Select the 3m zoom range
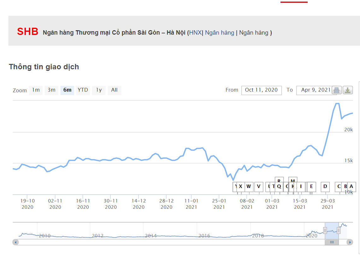360x256 pixels. pos(51,90)
